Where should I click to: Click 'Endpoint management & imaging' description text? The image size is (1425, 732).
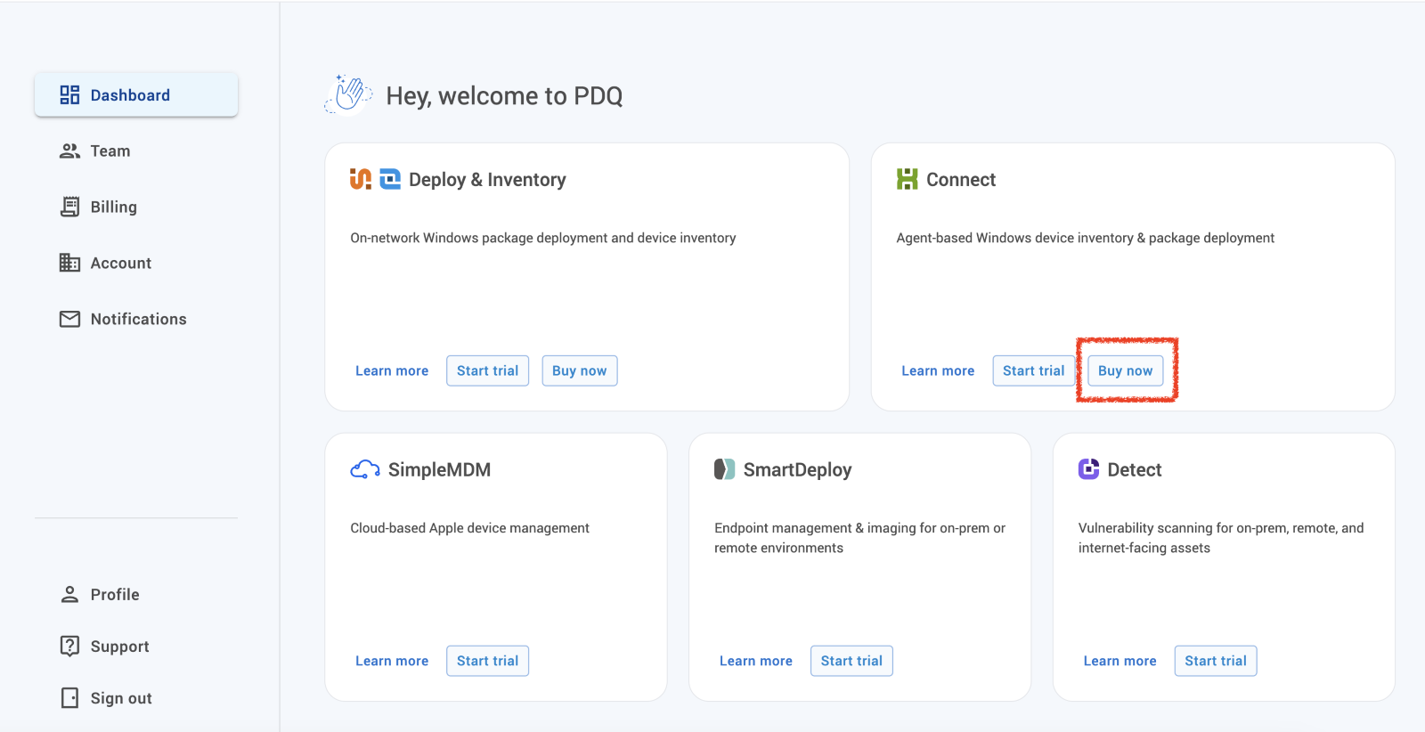859,538
